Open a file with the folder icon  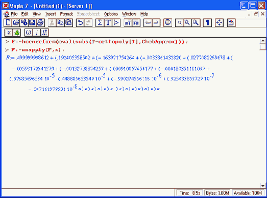[16, 22]
